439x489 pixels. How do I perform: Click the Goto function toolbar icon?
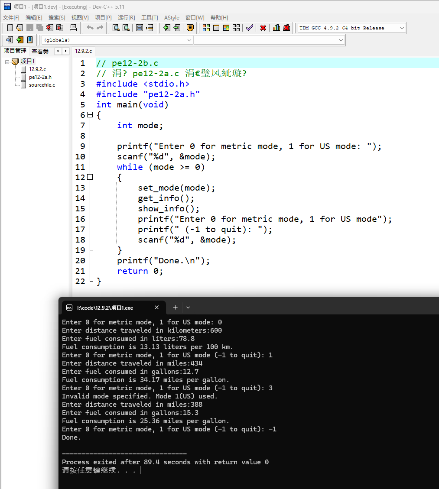point(140,28)
